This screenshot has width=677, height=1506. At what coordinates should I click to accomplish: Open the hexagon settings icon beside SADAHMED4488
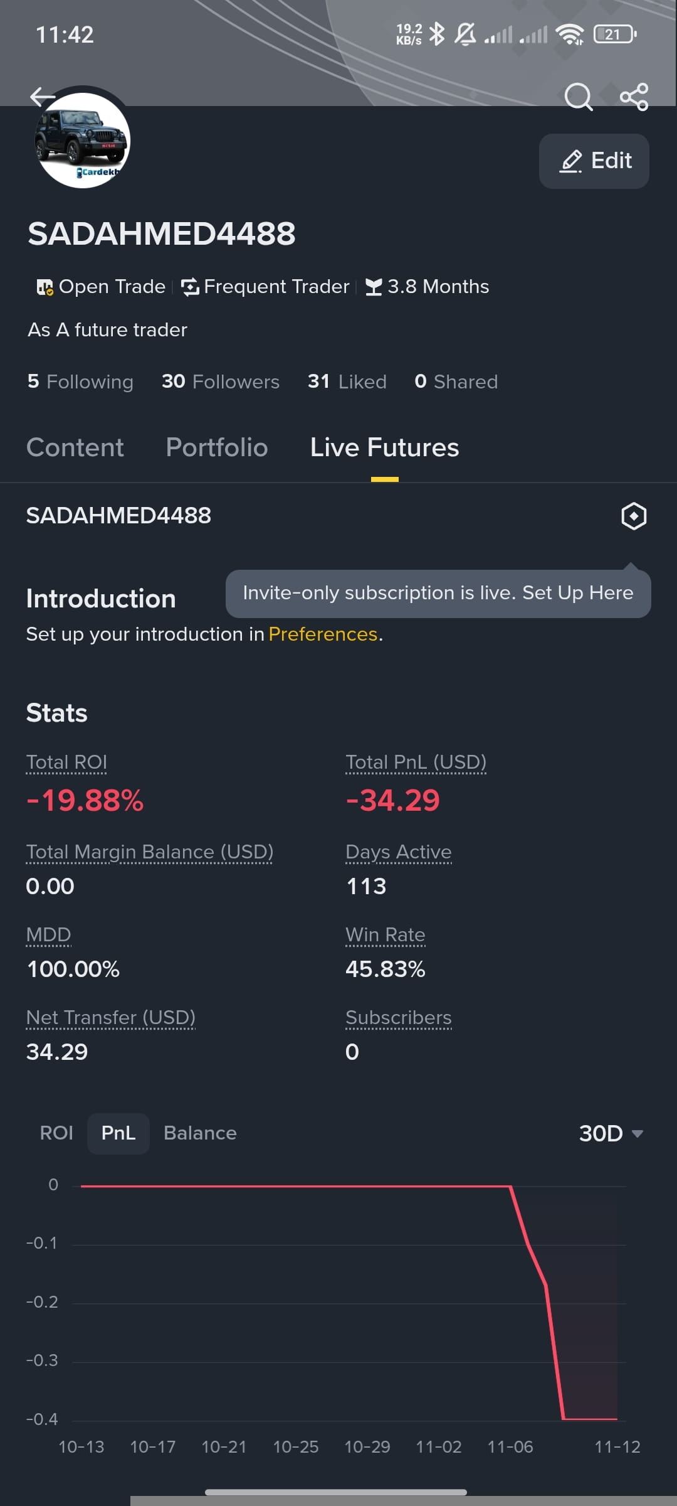click(x=634, y=516)
